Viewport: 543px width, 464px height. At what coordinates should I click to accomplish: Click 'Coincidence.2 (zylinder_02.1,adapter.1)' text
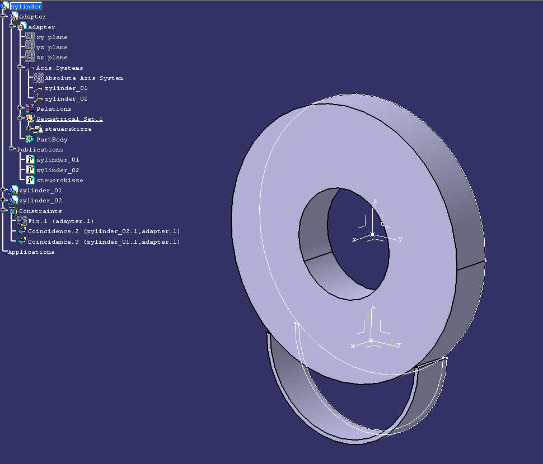click(x=104, y=231)
